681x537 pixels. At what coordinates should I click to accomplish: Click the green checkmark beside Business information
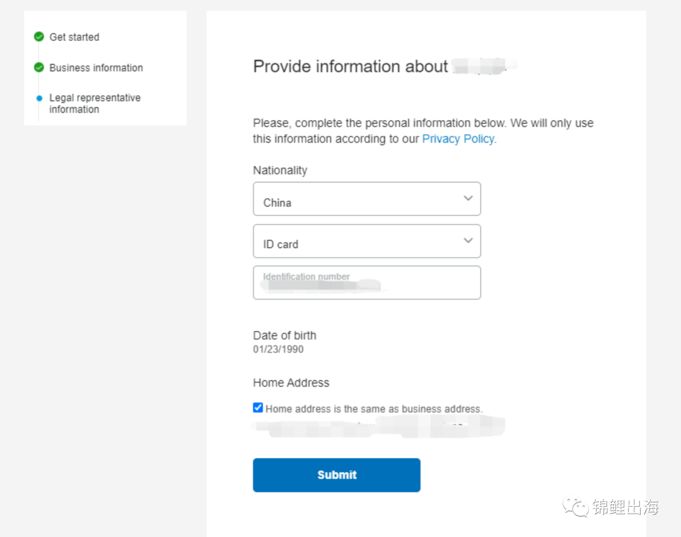pos(39,68)
